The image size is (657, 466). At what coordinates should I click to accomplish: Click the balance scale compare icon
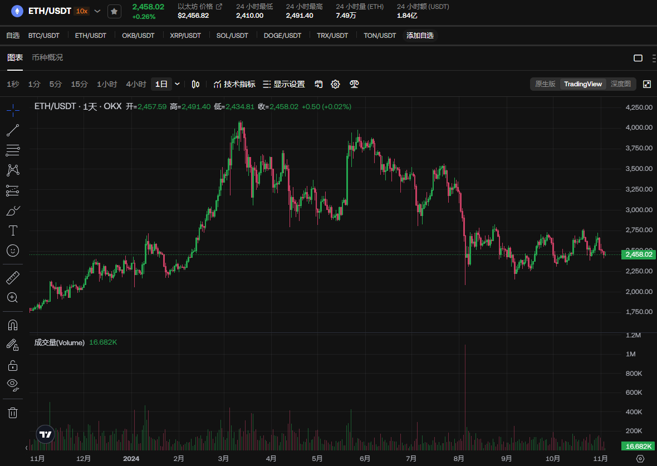coord(354,84)
